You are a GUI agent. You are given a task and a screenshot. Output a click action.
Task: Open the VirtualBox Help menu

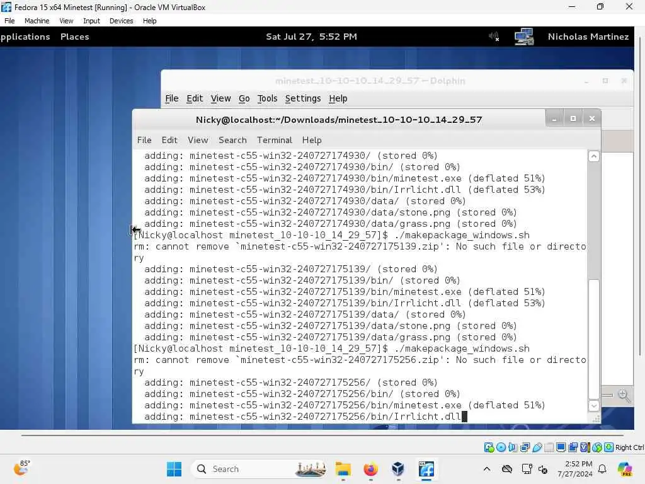150,21
